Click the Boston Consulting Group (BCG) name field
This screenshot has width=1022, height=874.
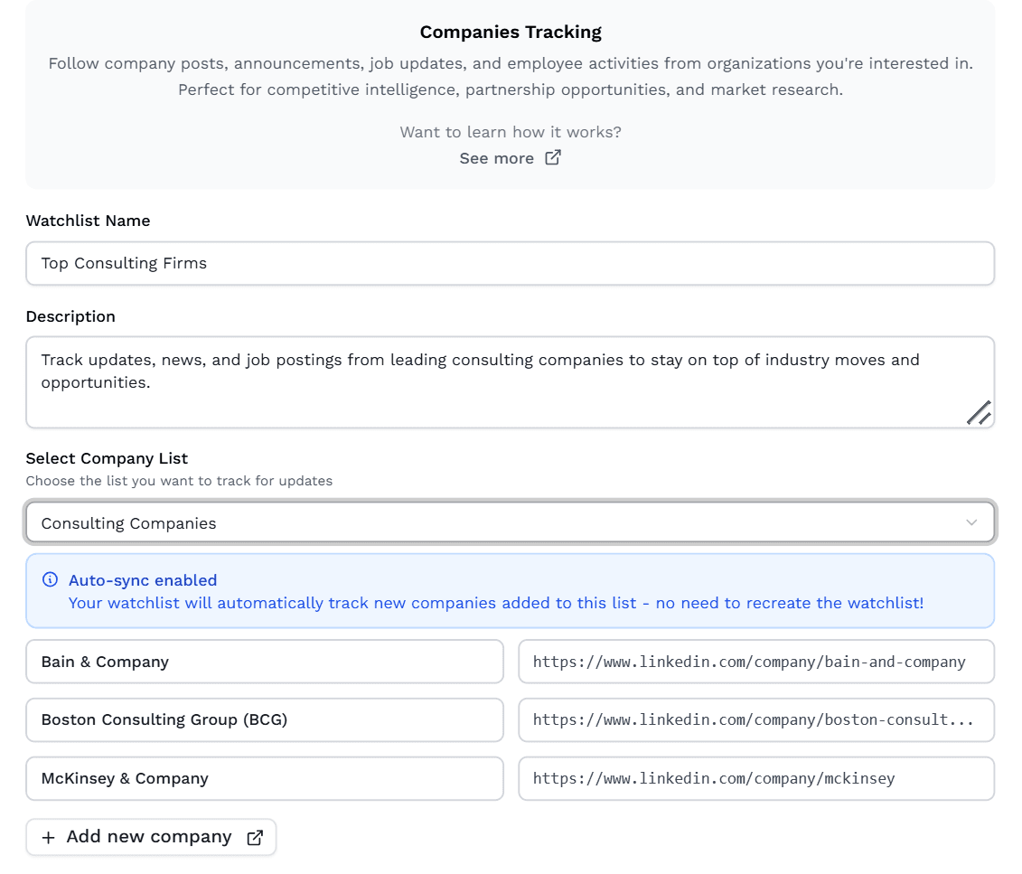tap(265, 719)
